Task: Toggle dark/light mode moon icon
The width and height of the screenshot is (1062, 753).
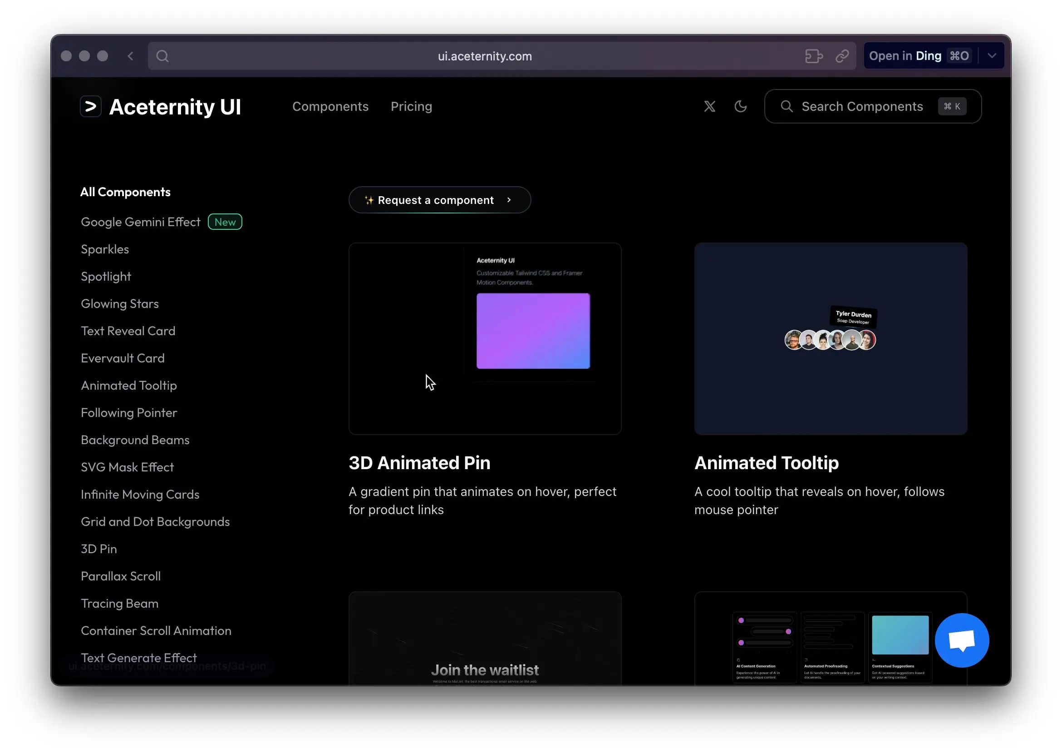Action: tap(740, 106)
